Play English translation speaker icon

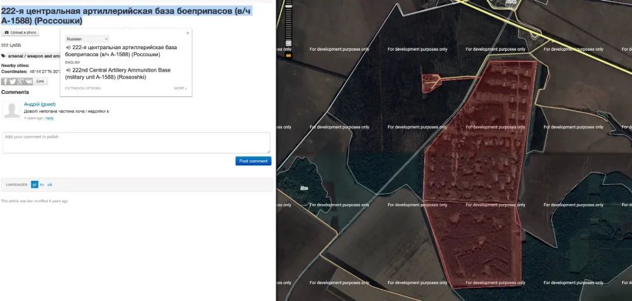pos(68,70)
